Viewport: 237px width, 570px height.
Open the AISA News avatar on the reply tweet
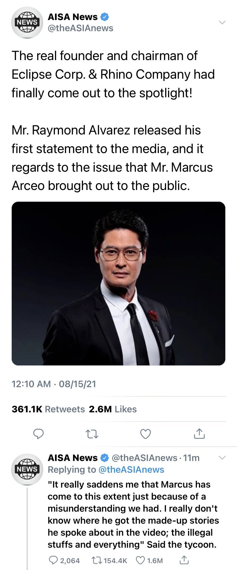(27, 469)
